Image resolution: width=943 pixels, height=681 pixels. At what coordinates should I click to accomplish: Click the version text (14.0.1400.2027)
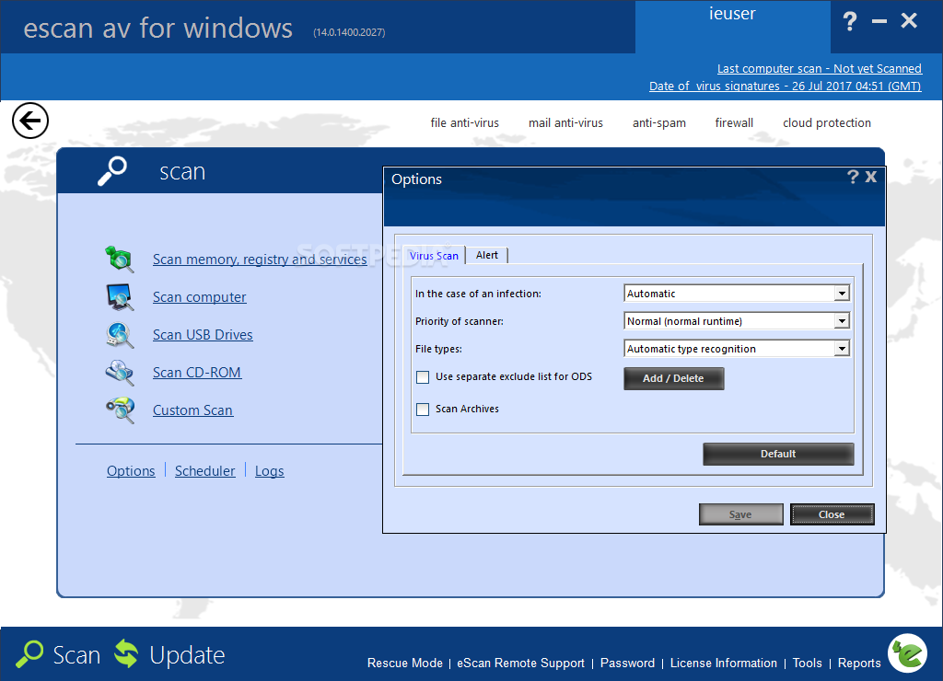(349, 32)
